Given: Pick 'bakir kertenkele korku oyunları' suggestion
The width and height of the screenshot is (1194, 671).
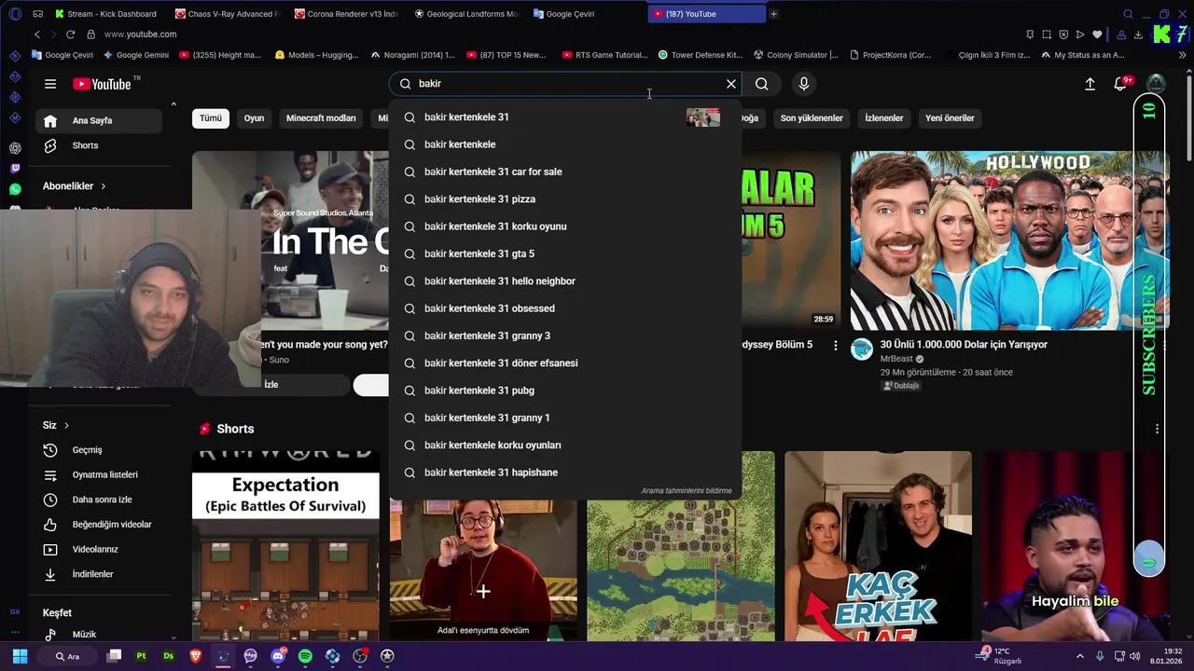Looking at the screenshot, I should [565, 445].
